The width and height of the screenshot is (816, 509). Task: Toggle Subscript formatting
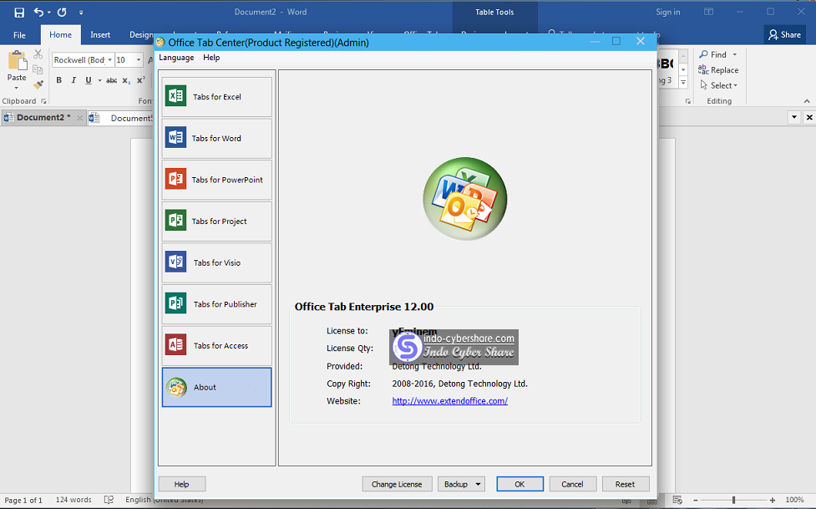[126, 80]
